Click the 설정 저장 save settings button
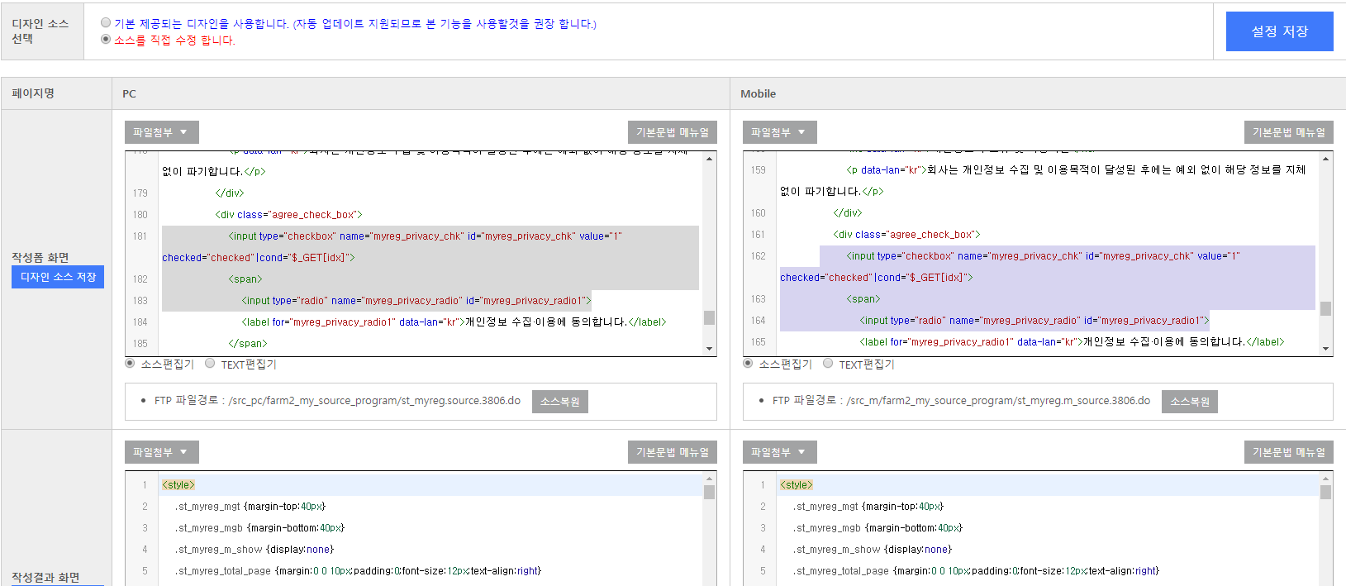The image size is (1346, 586). point(1279,31)
